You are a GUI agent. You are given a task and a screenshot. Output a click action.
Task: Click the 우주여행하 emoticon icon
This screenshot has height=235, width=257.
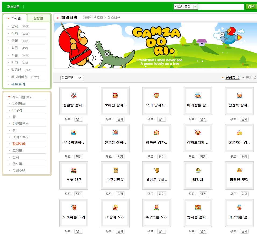(74, 133)
